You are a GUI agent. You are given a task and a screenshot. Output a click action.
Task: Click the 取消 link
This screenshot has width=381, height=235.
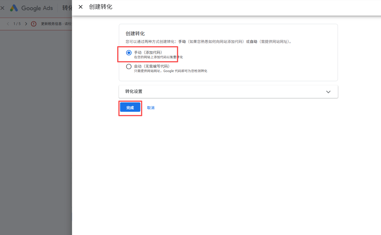151,108
